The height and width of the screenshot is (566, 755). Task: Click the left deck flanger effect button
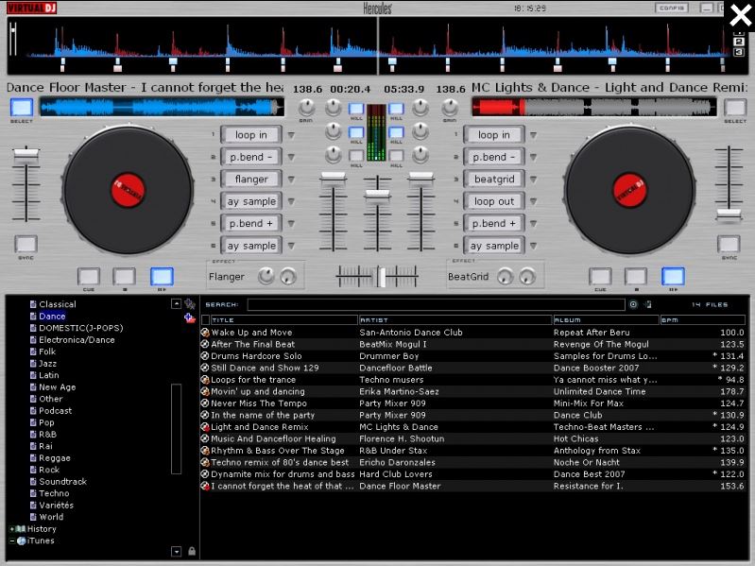251,179
